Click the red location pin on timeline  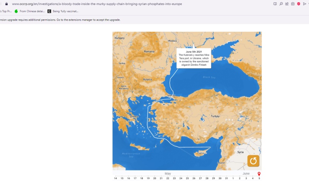[259, 174]
